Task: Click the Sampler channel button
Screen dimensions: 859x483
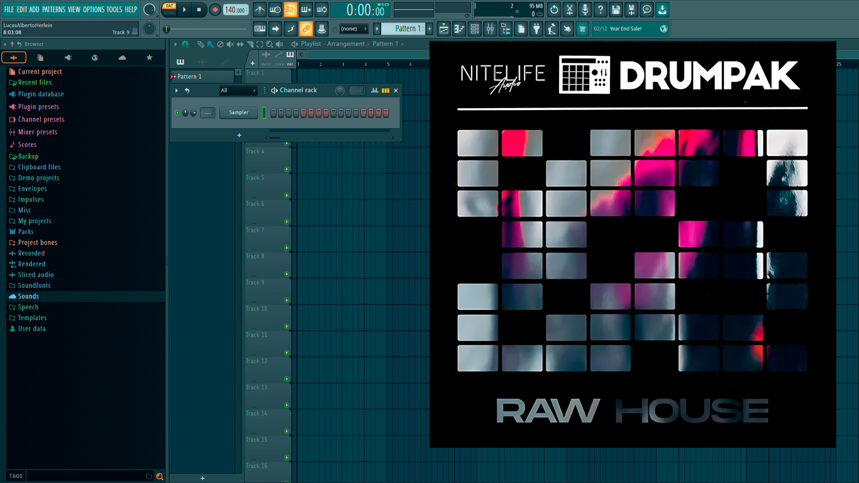Action: [x=238, y=113]
